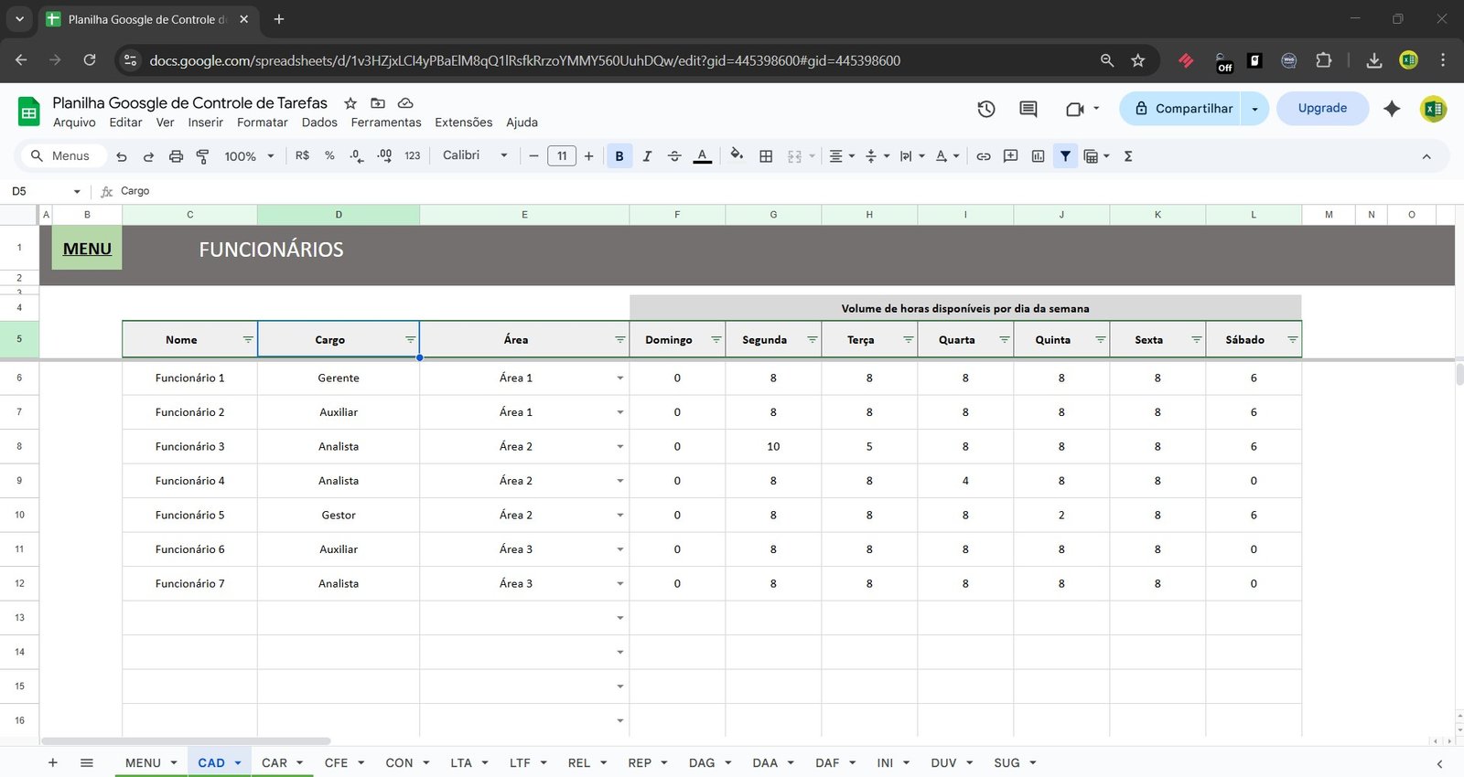The width and height of the screenshot is (1464, 777).
Task: Toggle strikethrough formatting
Action: pos(674,156)
